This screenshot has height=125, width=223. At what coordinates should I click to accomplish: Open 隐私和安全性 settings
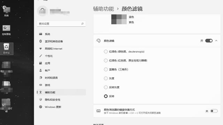(x=61, y=100)
